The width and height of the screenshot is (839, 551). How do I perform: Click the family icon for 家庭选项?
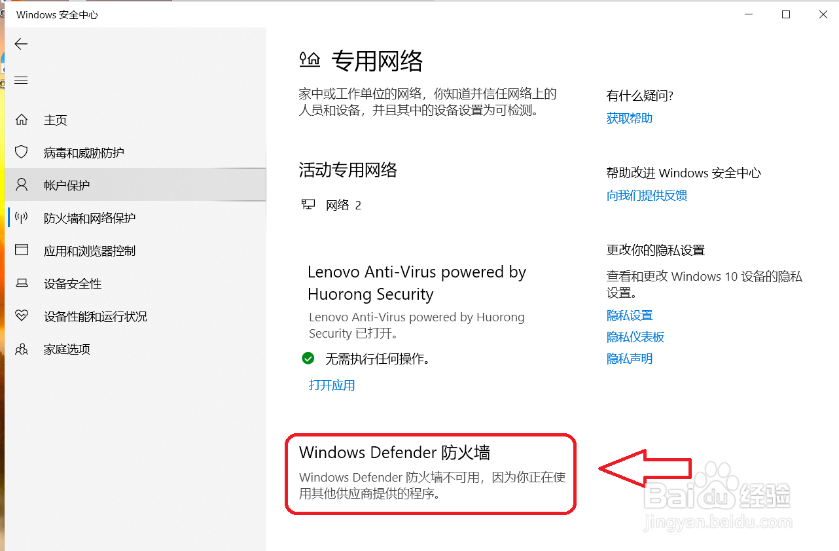coord(22,349)
